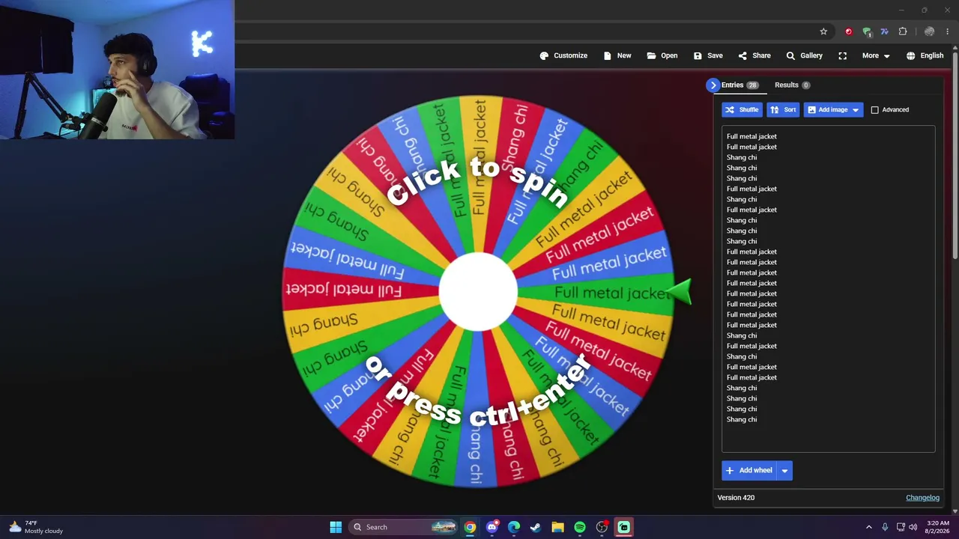
Task: Click Open in the top menu
Action: pos(662,55)
